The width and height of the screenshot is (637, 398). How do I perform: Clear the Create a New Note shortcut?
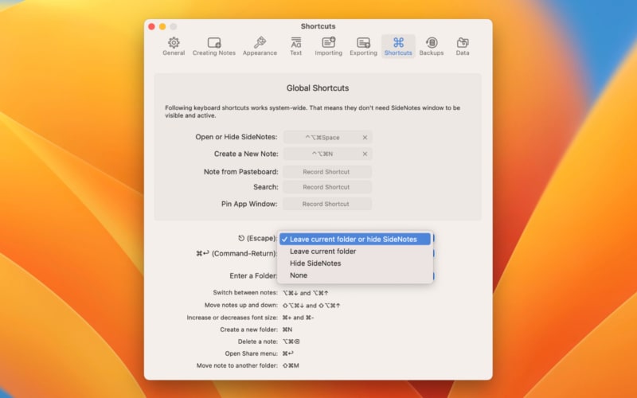pyautogui.click(x=365, y=154)
